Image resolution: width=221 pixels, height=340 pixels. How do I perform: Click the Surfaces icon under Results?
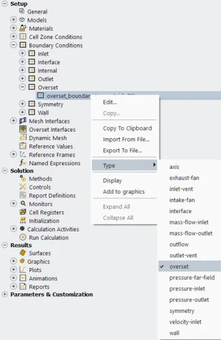23,253
